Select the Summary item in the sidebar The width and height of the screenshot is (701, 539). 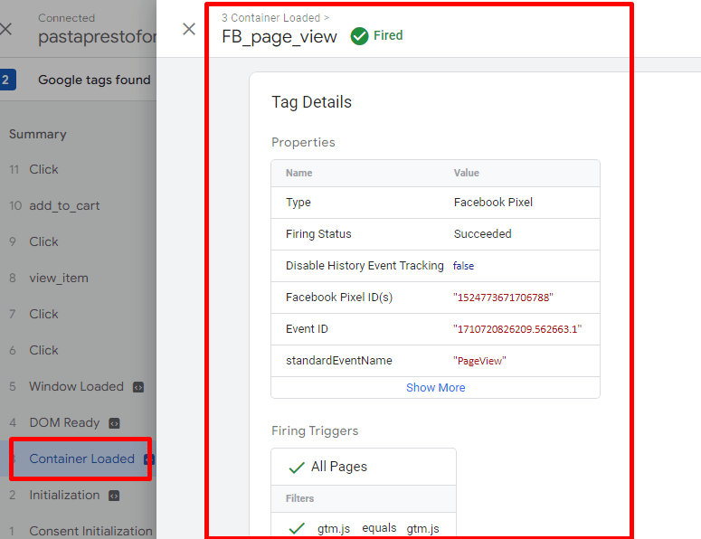pos(38,134)
